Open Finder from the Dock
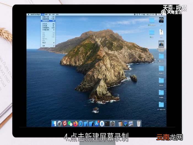Image resolution: width=193 pixels, height=145 pixels. point(54,124)
